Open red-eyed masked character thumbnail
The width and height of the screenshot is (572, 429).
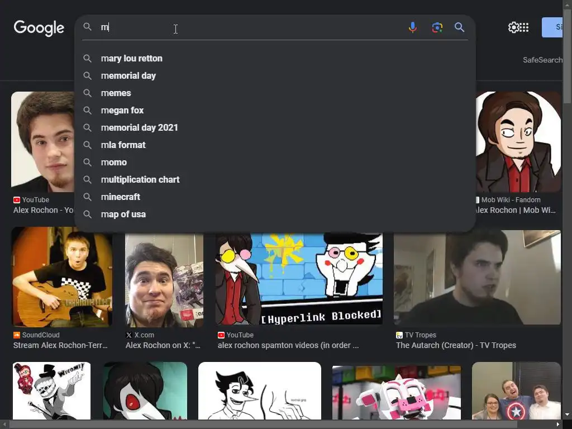pos(145,390)
